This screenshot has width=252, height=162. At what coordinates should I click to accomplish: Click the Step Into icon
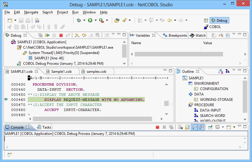point(77,35)
